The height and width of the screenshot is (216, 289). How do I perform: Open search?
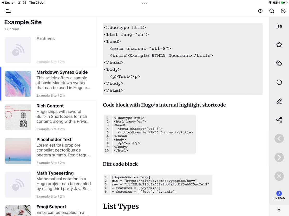click(x=272, y=11)
